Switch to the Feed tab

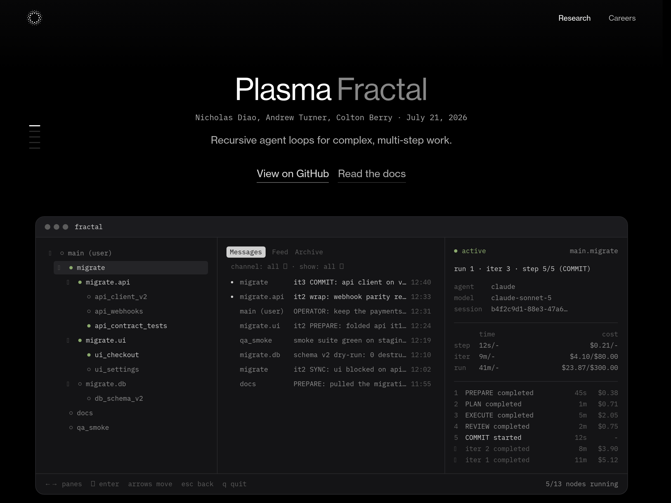click(280, 252)
